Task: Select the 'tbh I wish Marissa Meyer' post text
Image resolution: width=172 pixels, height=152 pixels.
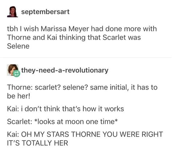Action: pyautogui.click(x=82, y=37)
